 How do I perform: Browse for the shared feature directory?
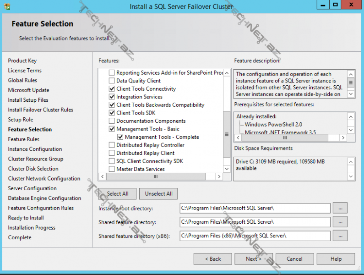point(340,222)
